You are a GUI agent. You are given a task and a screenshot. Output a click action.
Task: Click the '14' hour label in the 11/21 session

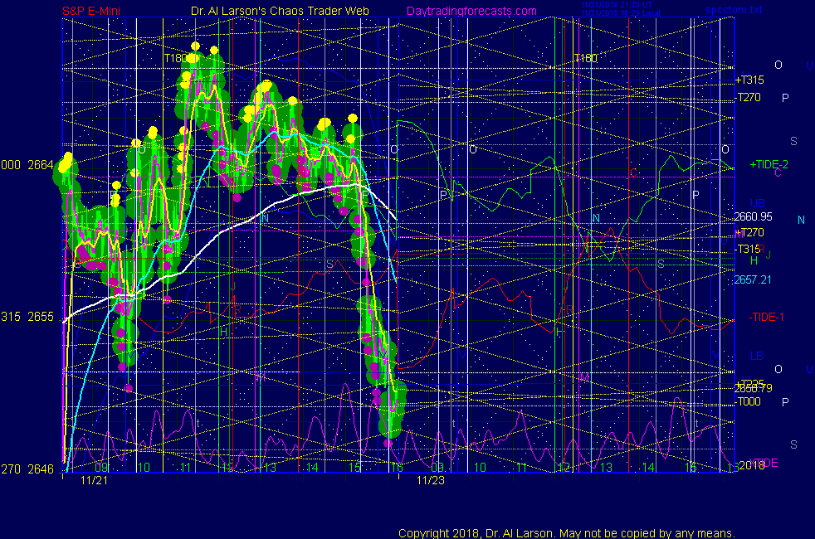pyautogui.click(x=312, y=468)
